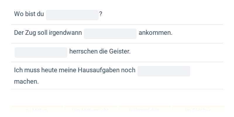
Task: Pick the 'im Oktober' word chip
Action: [198, 111]
